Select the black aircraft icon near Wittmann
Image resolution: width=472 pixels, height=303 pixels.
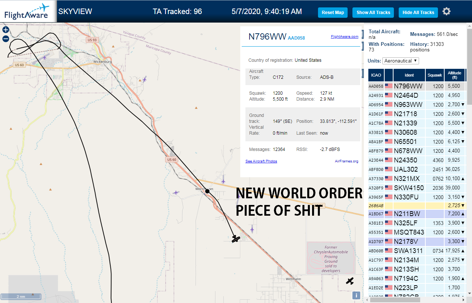tap(350, 281)
